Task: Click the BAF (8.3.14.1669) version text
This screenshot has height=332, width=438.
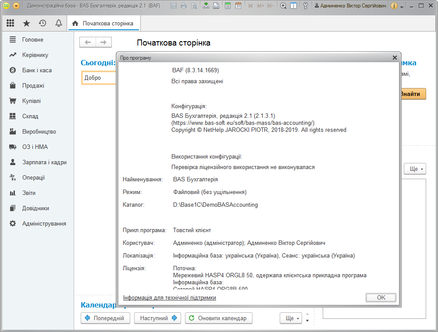Action: pos(195,71)
